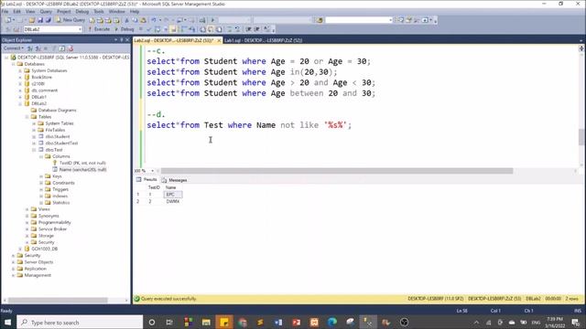586x329 pixels.
Task: Close the Object Explorer panel
Action: [127, 40]
